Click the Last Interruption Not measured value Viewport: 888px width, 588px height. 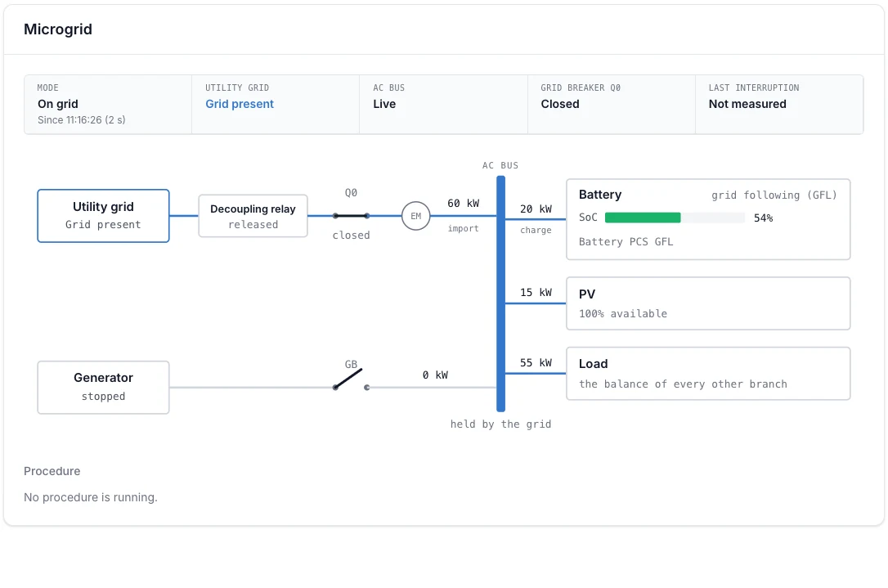pos(747,104)
